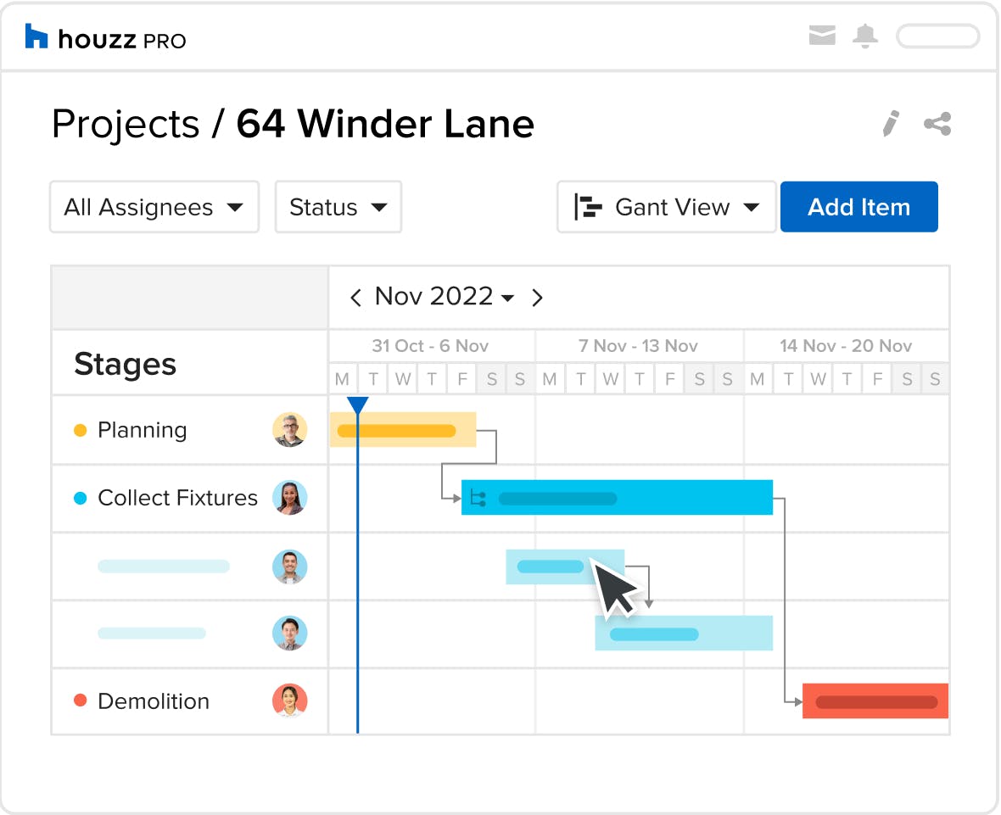This screenshot has width=1001, height=815.
Task: Open the All Assignees dropdown
Action: pos(154,208)
